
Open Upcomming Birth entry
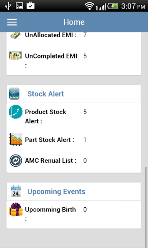pos(74,214)
